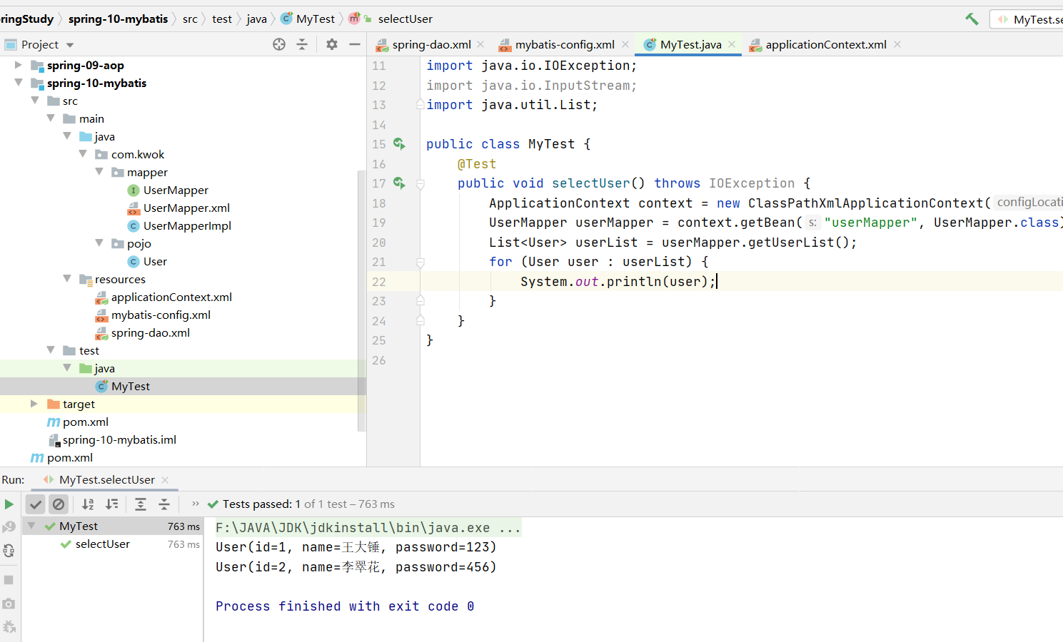Collapse the spring-10-mybatis module
The image size is (1063, 642).
19,83
